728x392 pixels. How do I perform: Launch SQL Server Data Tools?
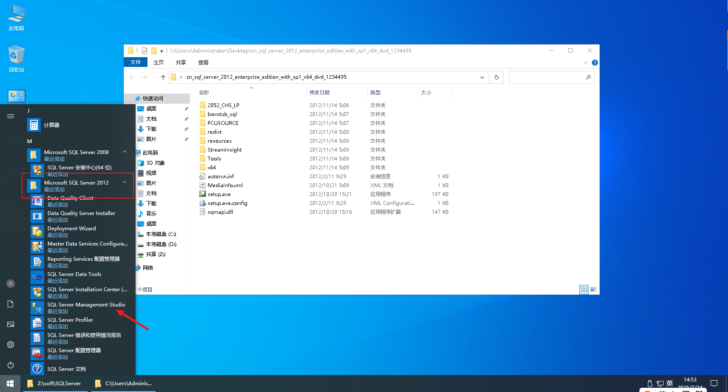pyautogui.click(x=78, y=277)
